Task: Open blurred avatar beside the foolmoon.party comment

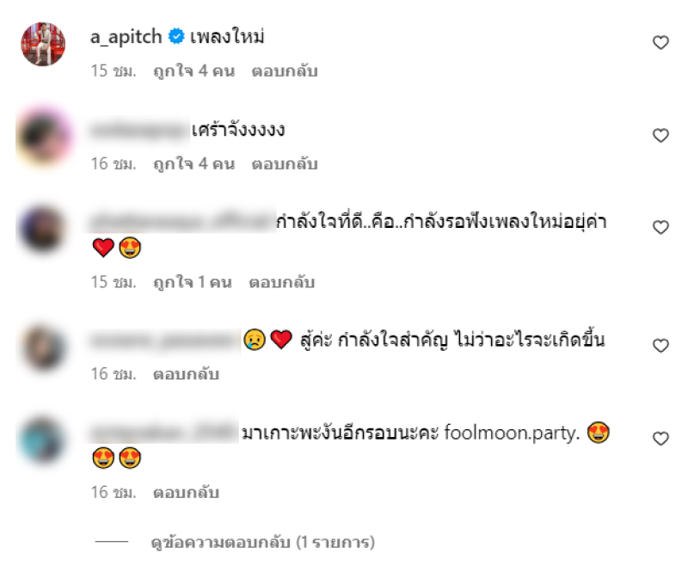Action: 42,440
